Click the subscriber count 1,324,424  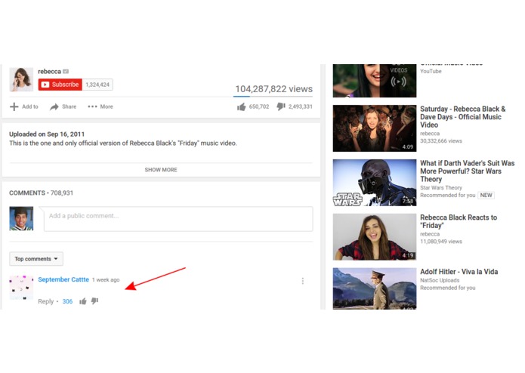(97, 85)
